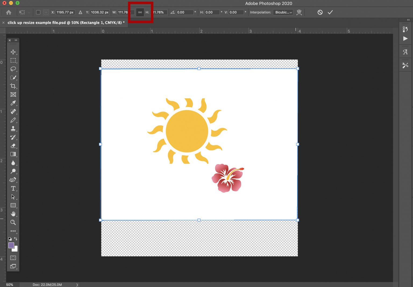This screenshot has width=413, height=287.
Task: Select the Move tool
Action: pyautogui.click(x=13, y=52)
